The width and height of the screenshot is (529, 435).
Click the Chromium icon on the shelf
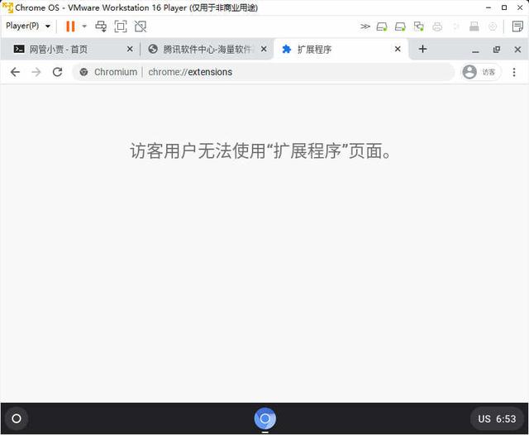(265, 418)
